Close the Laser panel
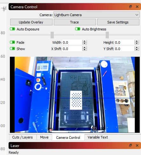This screenshot has width=141, height=155. click(x=137, y=145)
